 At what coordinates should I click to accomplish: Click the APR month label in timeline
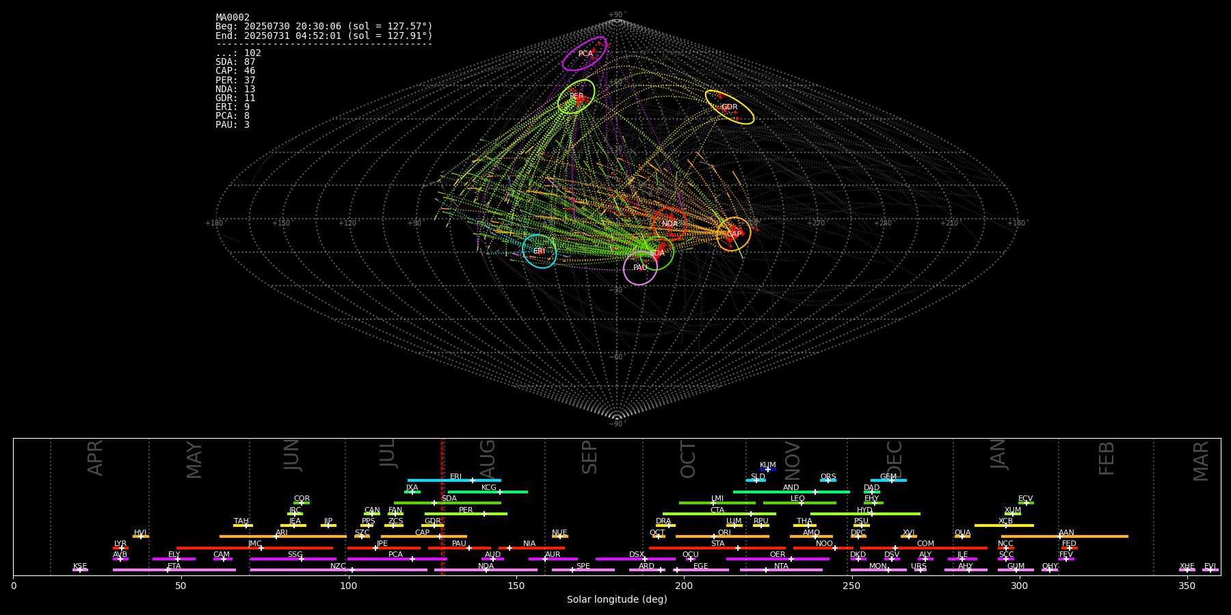[x=95, y=458]
